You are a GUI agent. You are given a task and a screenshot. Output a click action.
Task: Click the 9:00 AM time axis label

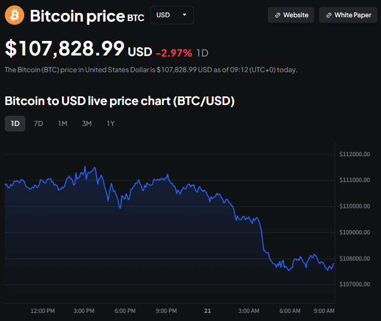pos(324,311)
